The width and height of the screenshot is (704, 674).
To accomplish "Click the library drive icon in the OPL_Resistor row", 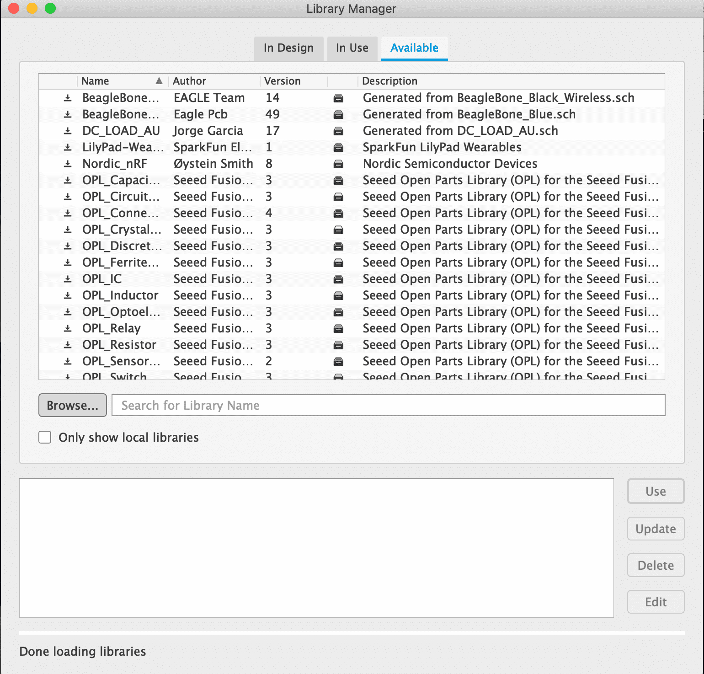I will [338, 345].
